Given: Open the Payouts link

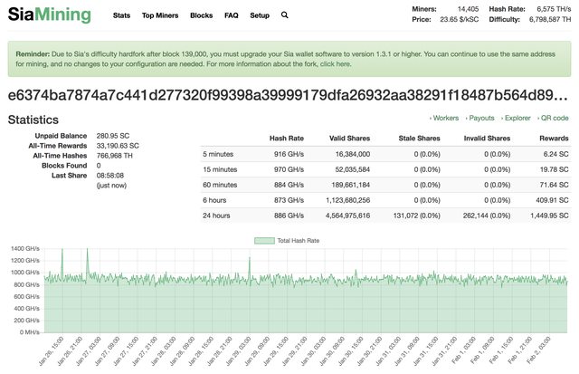Looking at the screenshot, I should (x=479, y=118).
